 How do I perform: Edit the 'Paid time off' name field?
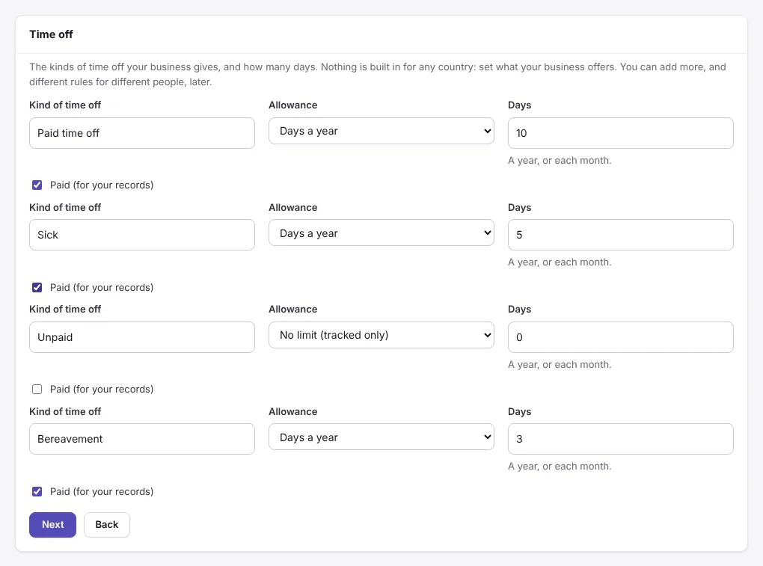point(142,133)
